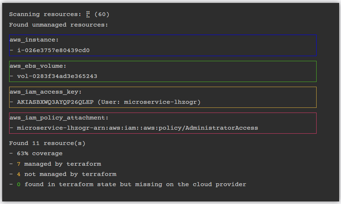This screenshot has height=204, width=341.
Task: Click the "managed by terraform" text
Action: (x=63, y=164)
